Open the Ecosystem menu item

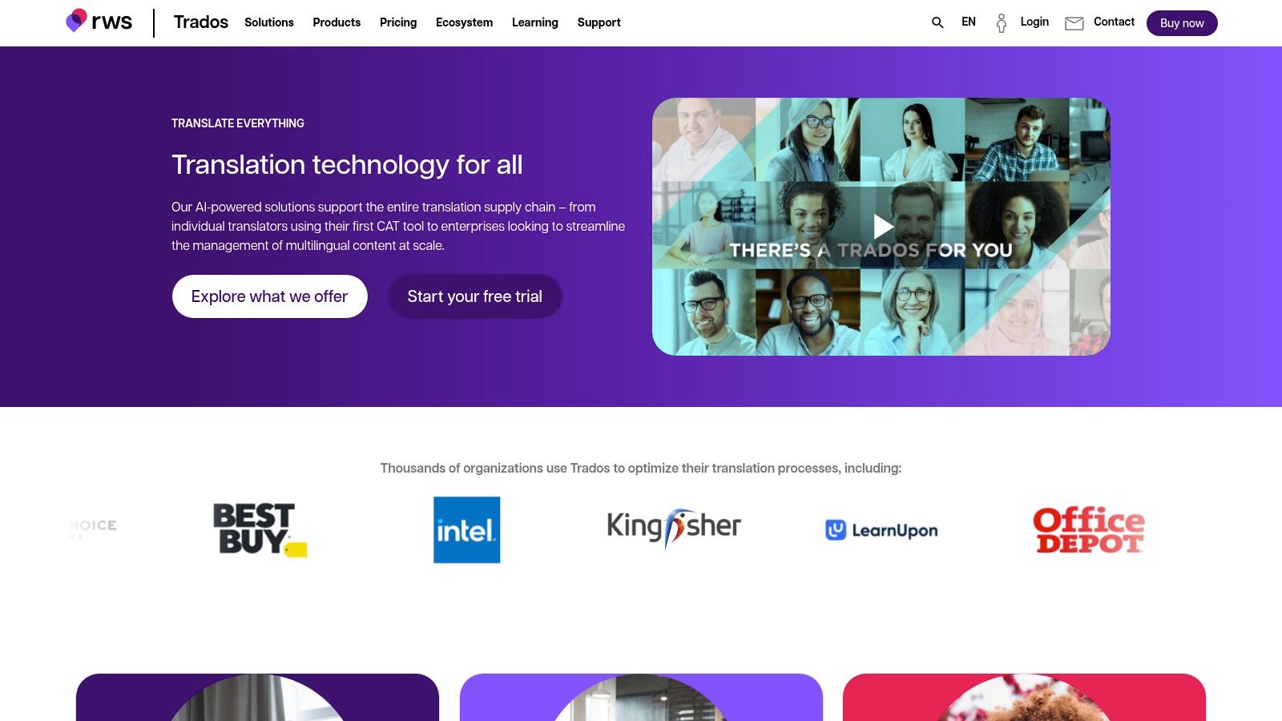coord(465,22)
